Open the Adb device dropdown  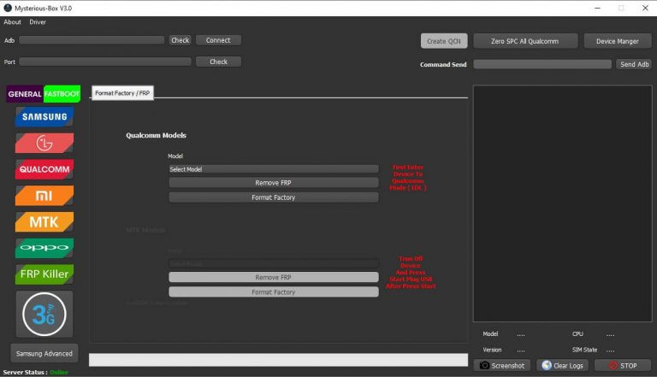[92, 40]
